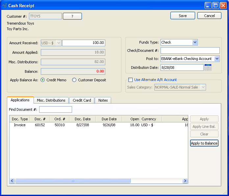Click the horizontal scrollbar left arrow

[12, 181]
